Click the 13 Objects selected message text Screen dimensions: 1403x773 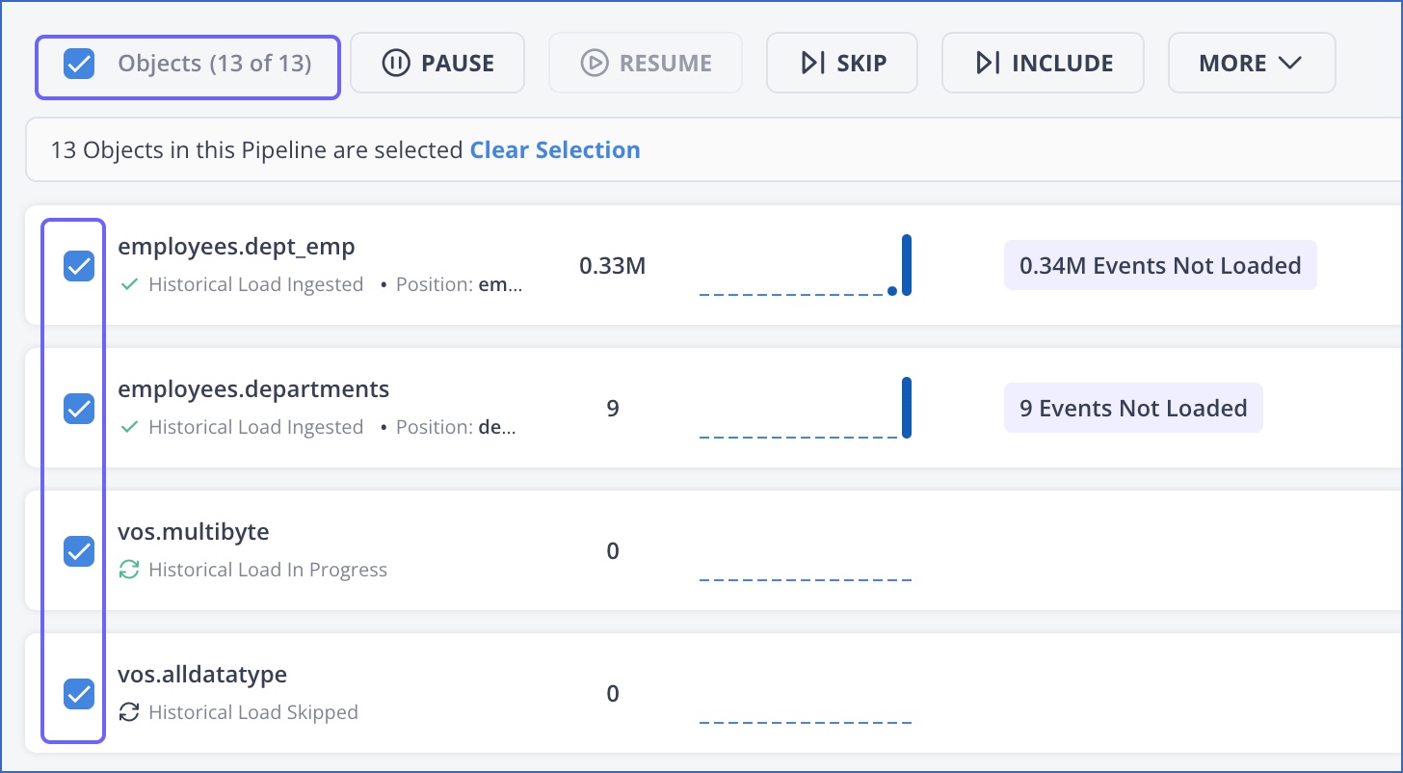tap(257, 150)
